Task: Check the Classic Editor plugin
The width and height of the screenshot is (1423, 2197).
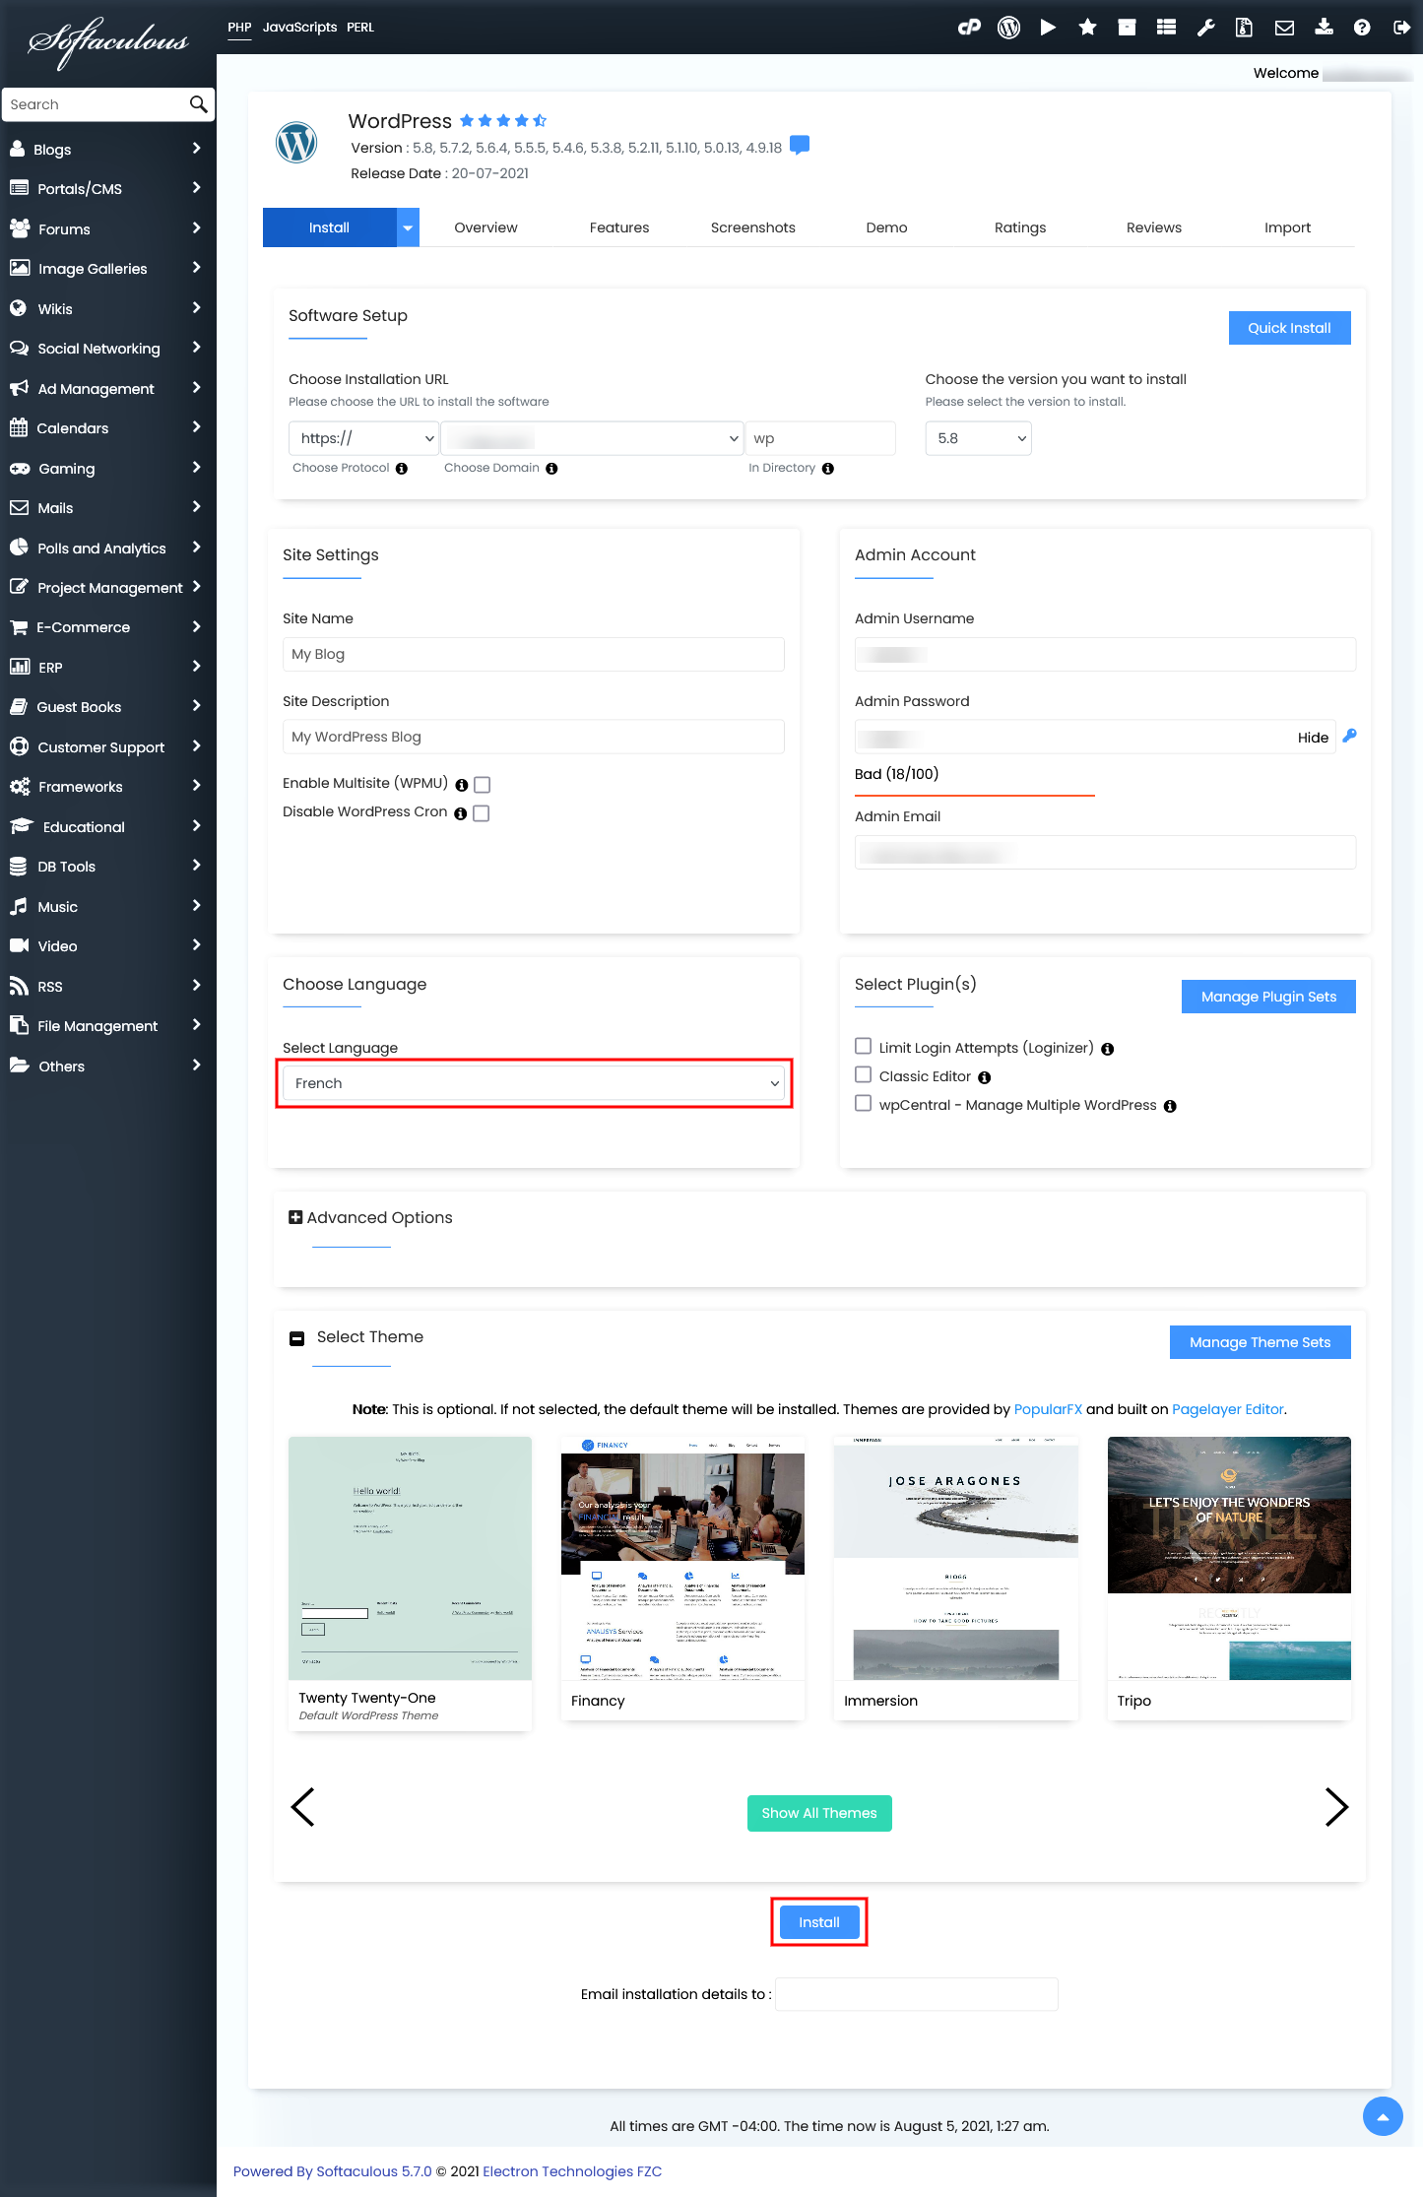Action: click(x=864, y=1074)
